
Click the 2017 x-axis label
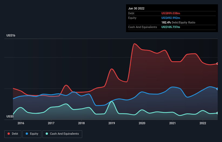pos(51,123)
